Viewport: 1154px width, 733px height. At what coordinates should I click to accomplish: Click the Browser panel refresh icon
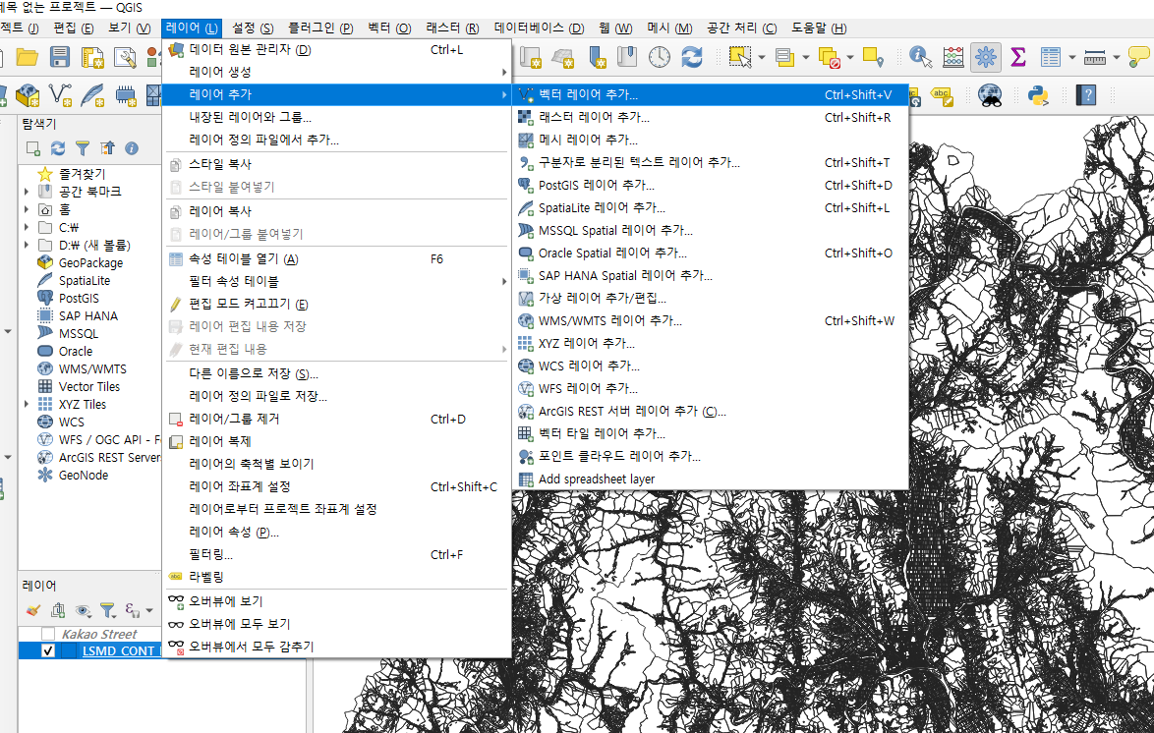[57, 148]
